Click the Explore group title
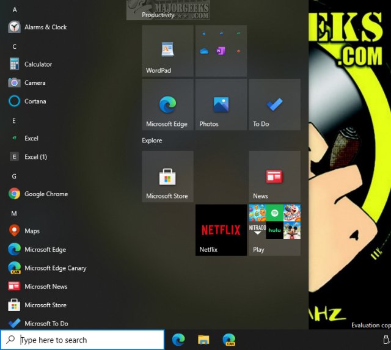Screen dimensions: 391x350 pyautogui.click(x=152, y=140)
